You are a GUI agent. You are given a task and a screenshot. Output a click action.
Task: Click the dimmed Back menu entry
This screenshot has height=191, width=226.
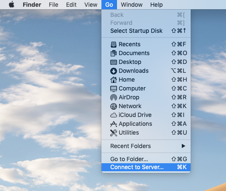click(146, 15)
